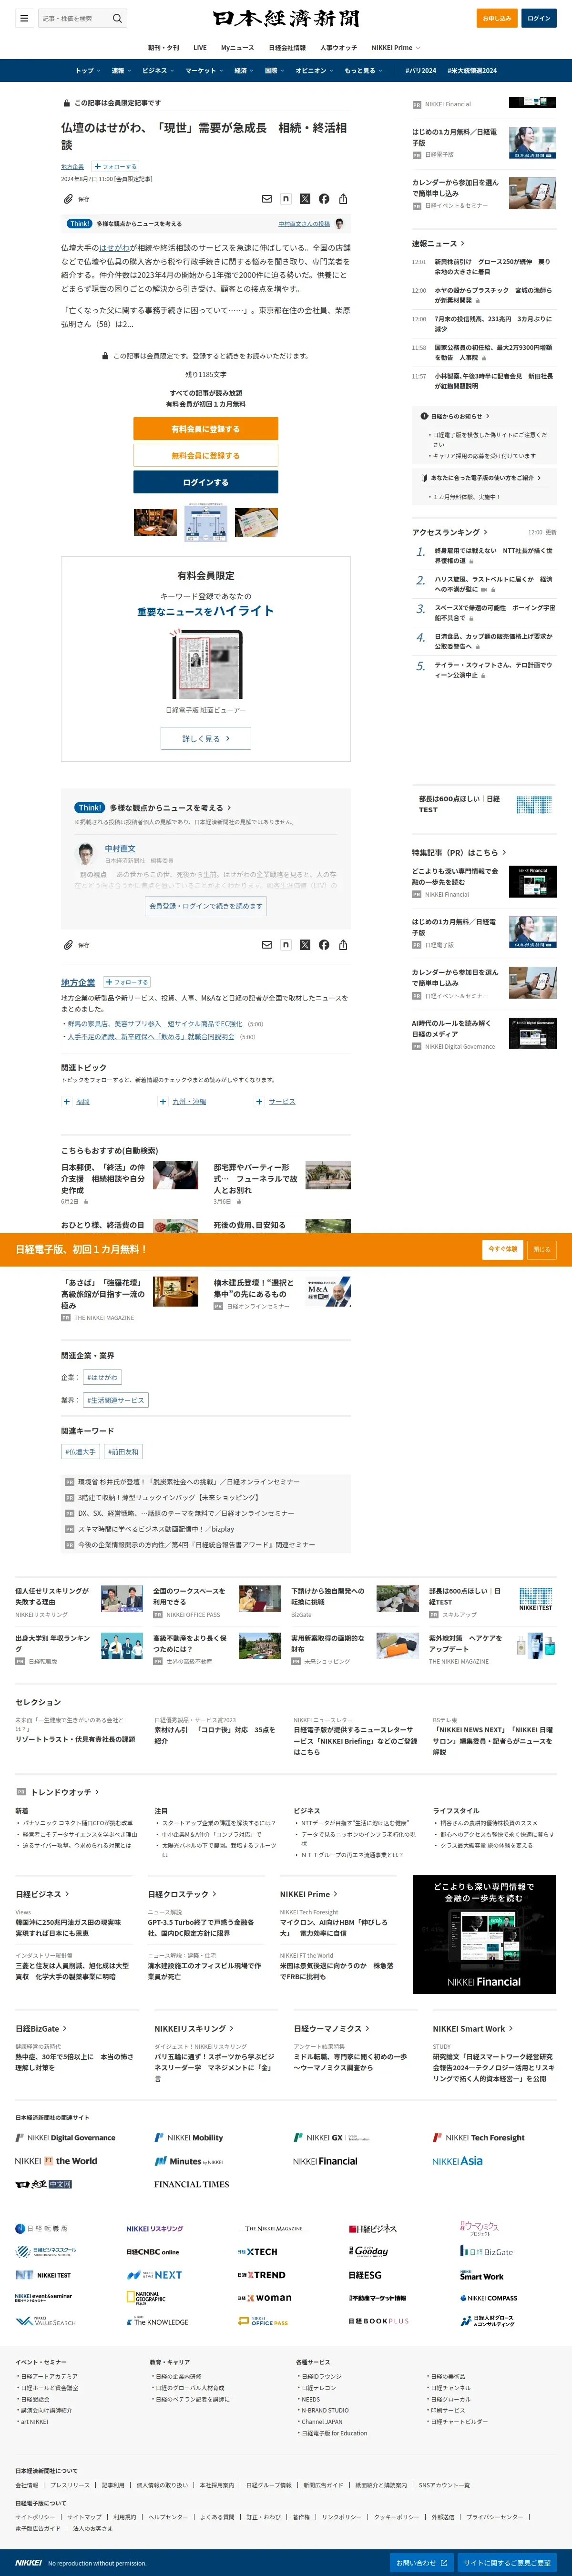Click X icon above 地方企業 section

click(305, 944)
